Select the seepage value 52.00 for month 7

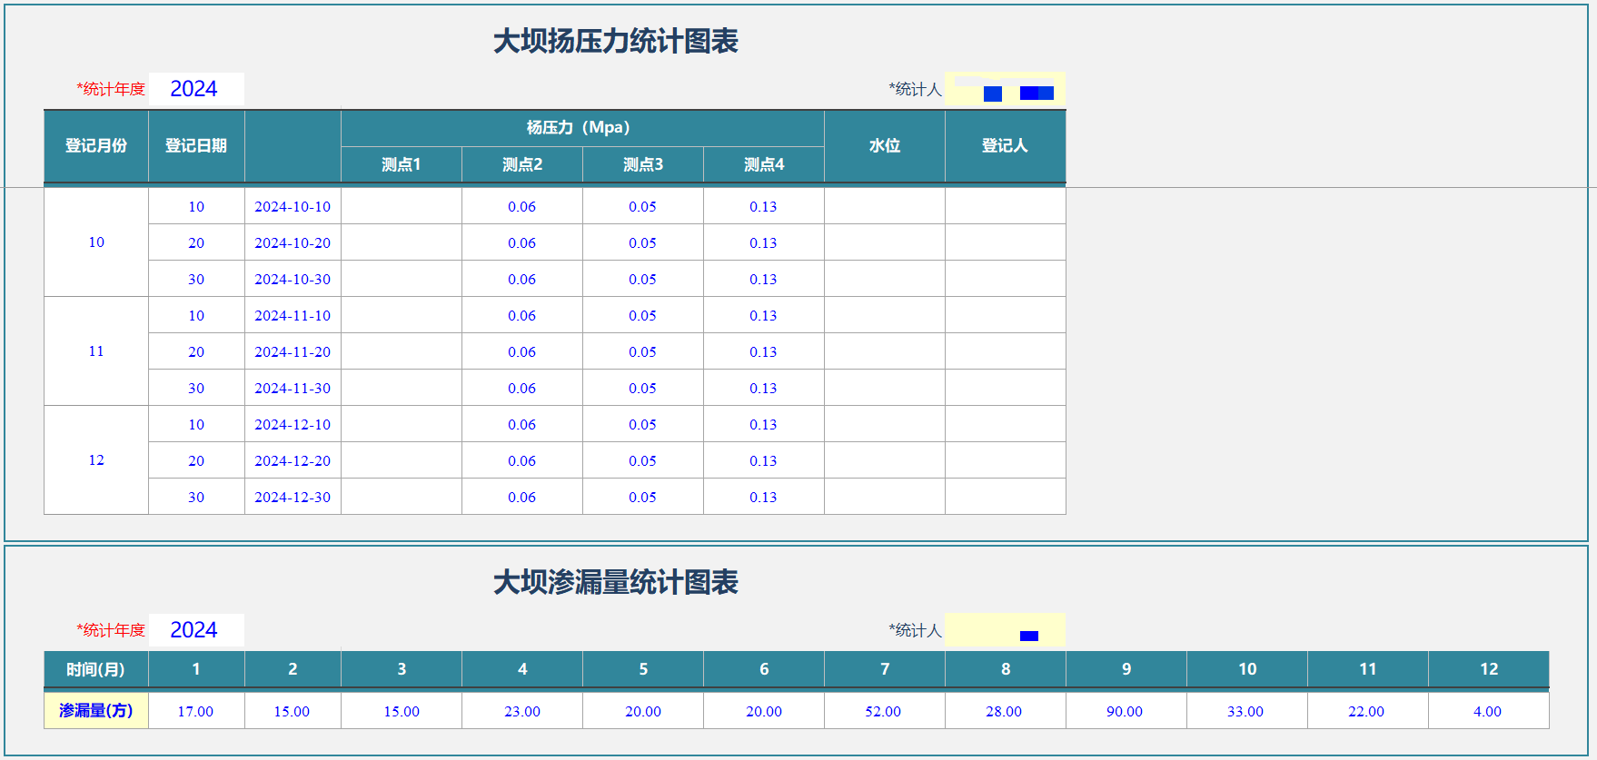pos(883,712)
